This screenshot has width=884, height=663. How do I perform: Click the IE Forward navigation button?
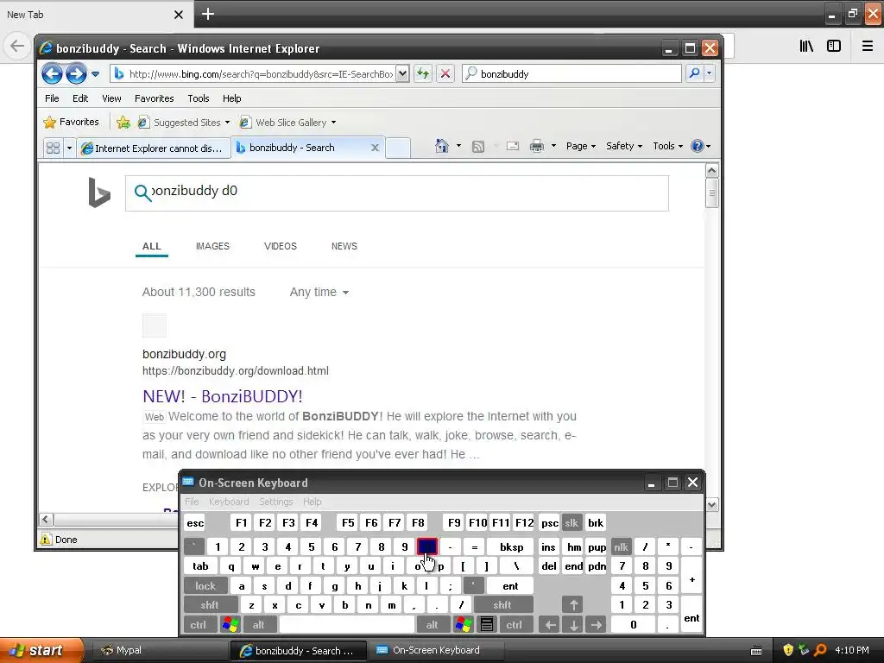[76, 74]
